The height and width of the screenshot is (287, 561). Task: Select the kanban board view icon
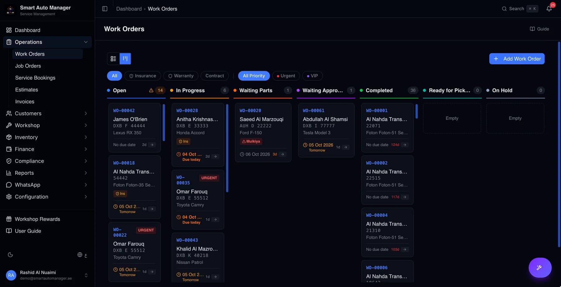125,59
